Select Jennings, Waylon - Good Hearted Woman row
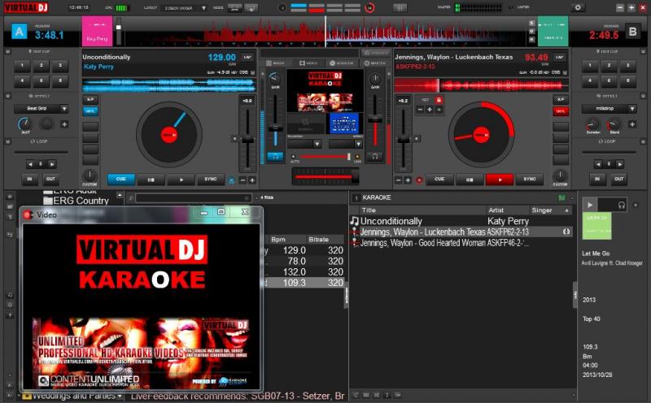 [x=461, y=243]
